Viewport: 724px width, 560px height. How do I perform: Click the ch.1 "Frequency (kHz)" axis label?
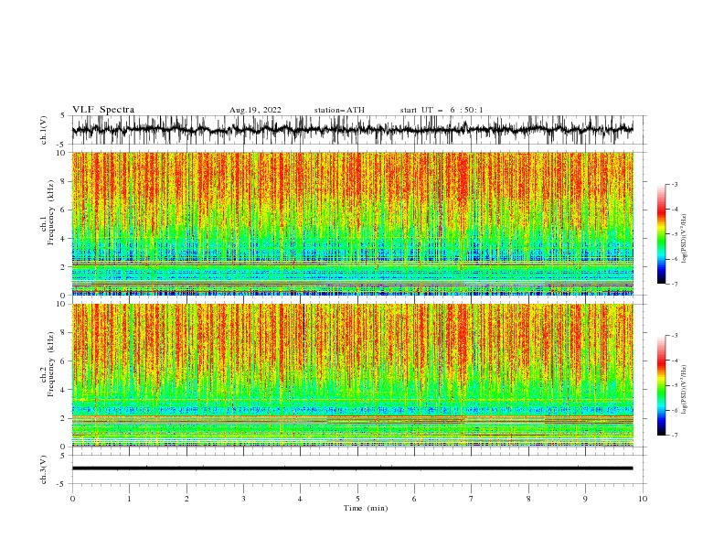pyautogui.click(x=50, y=212)
